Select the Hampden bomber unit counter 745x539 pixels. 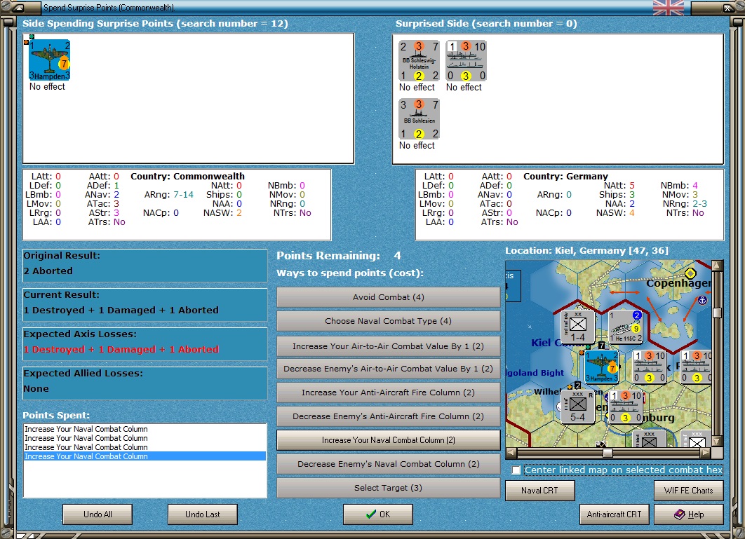coord(49,60)
